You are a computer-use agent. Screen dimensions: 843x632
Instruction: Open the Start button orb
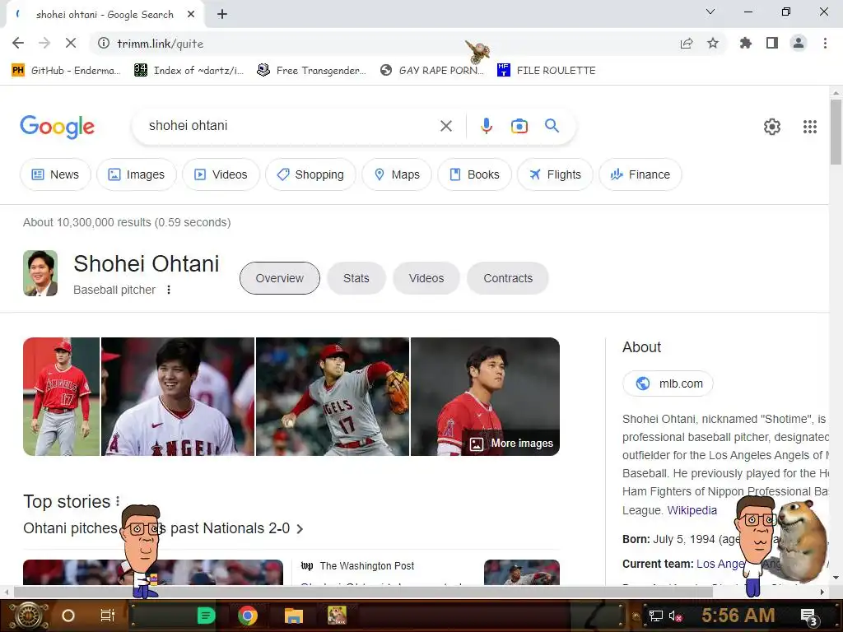[29, 616]
